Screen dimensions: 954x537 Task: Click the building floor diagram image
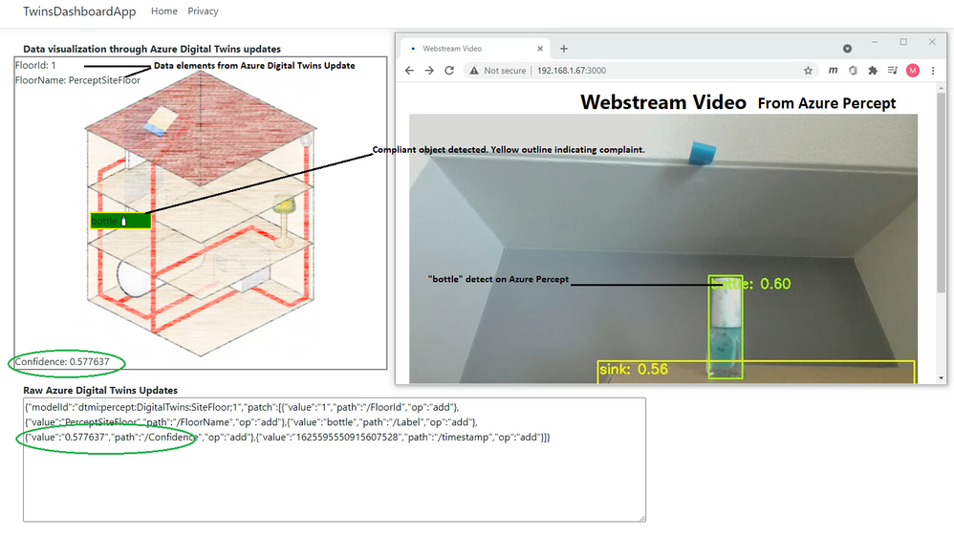tap(201, 213)
